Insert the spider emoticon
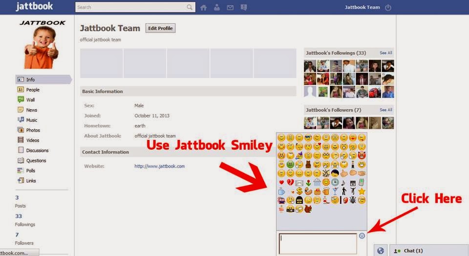 (x=353, y=200)
